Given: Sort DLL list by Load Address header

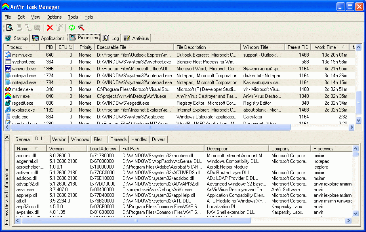Looking at the screenshot, I should tap(103, 149).
